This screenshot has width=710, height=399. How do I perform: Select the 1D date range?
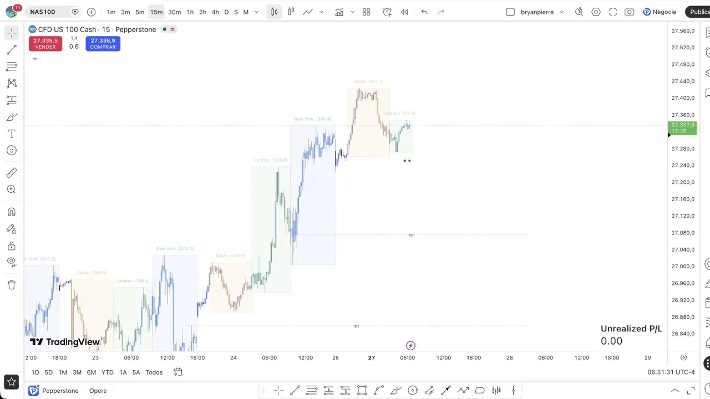[35, 372]
